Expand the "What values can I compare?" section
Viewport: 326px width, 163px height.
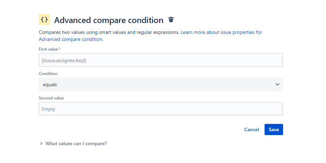(x=76, y=143)
